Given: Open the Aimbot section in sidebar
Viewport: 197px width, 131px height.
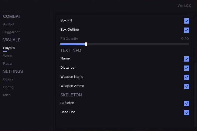Looking at the screenshot, I should click(9, 24).
